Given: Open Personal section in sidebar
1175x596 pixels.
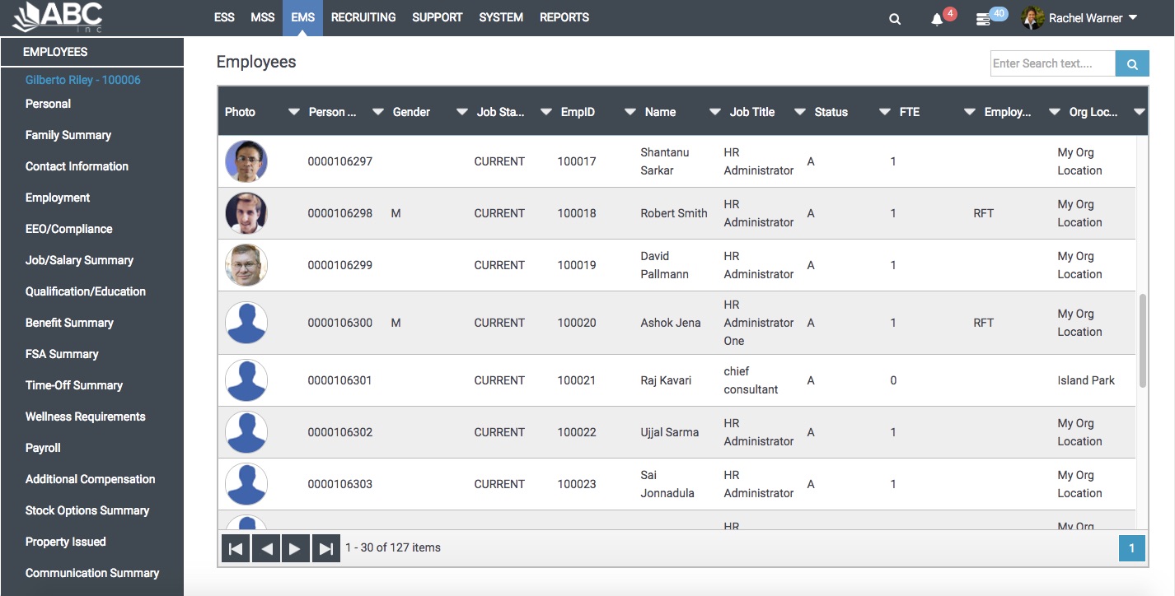Looking at the screenshot, I should 49,104.
